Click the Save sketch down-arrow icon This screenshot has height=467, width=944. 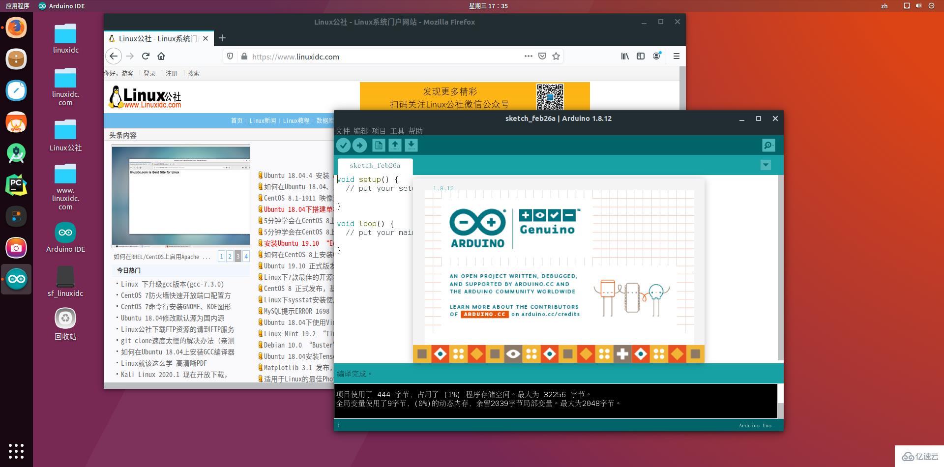(x=411, y=145)
